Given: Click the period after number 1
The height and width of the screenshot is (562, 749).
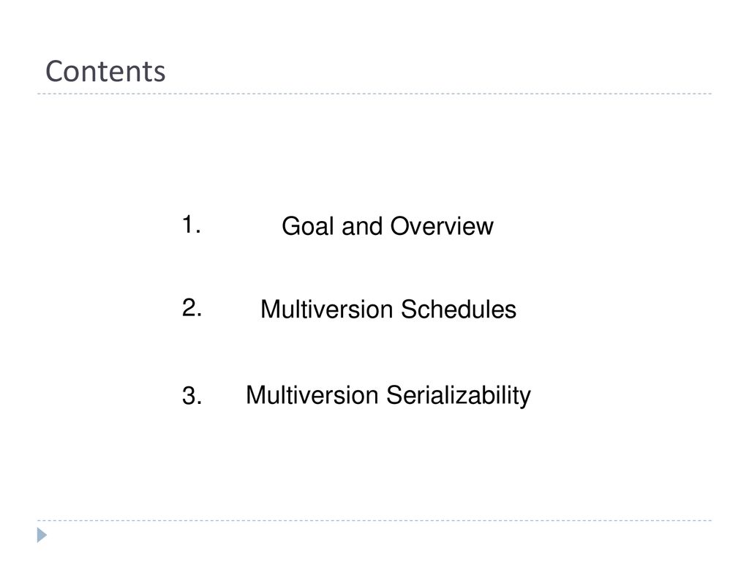Looking at the screenshot, I should [197, 232].
